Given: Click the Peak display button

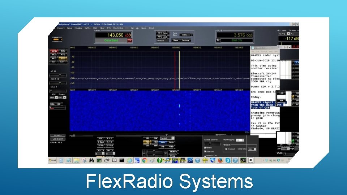Looking at the screenshot, I should (x=171, y=142).
